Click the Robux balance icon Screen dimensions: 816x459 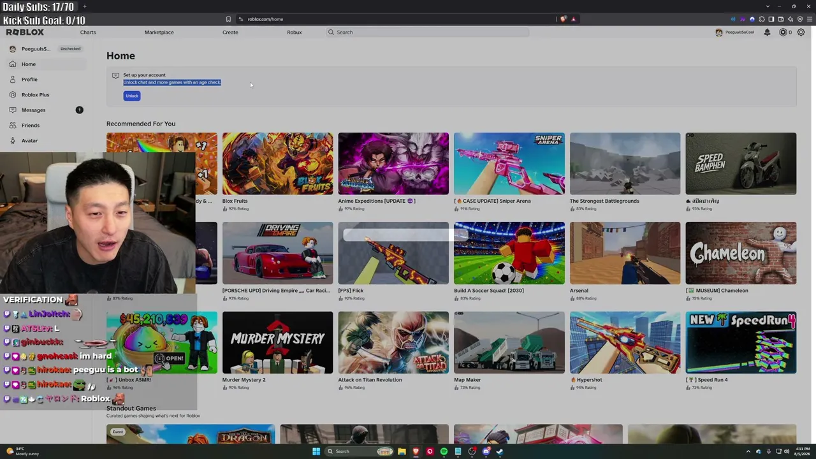(x=783, y=32)
